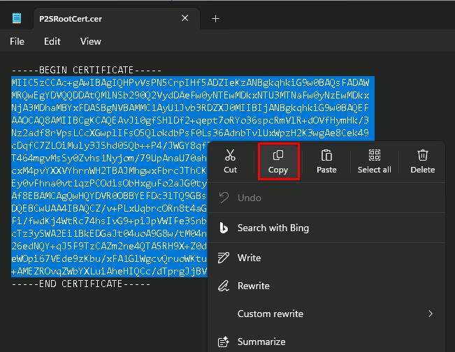Click the Notepad app icon in tab
Viewport: 455px width, 352px height.
(16, 19)
